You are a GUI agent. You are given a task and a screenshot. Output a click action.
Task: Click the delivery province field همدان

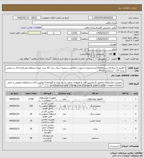click(103, 44)
